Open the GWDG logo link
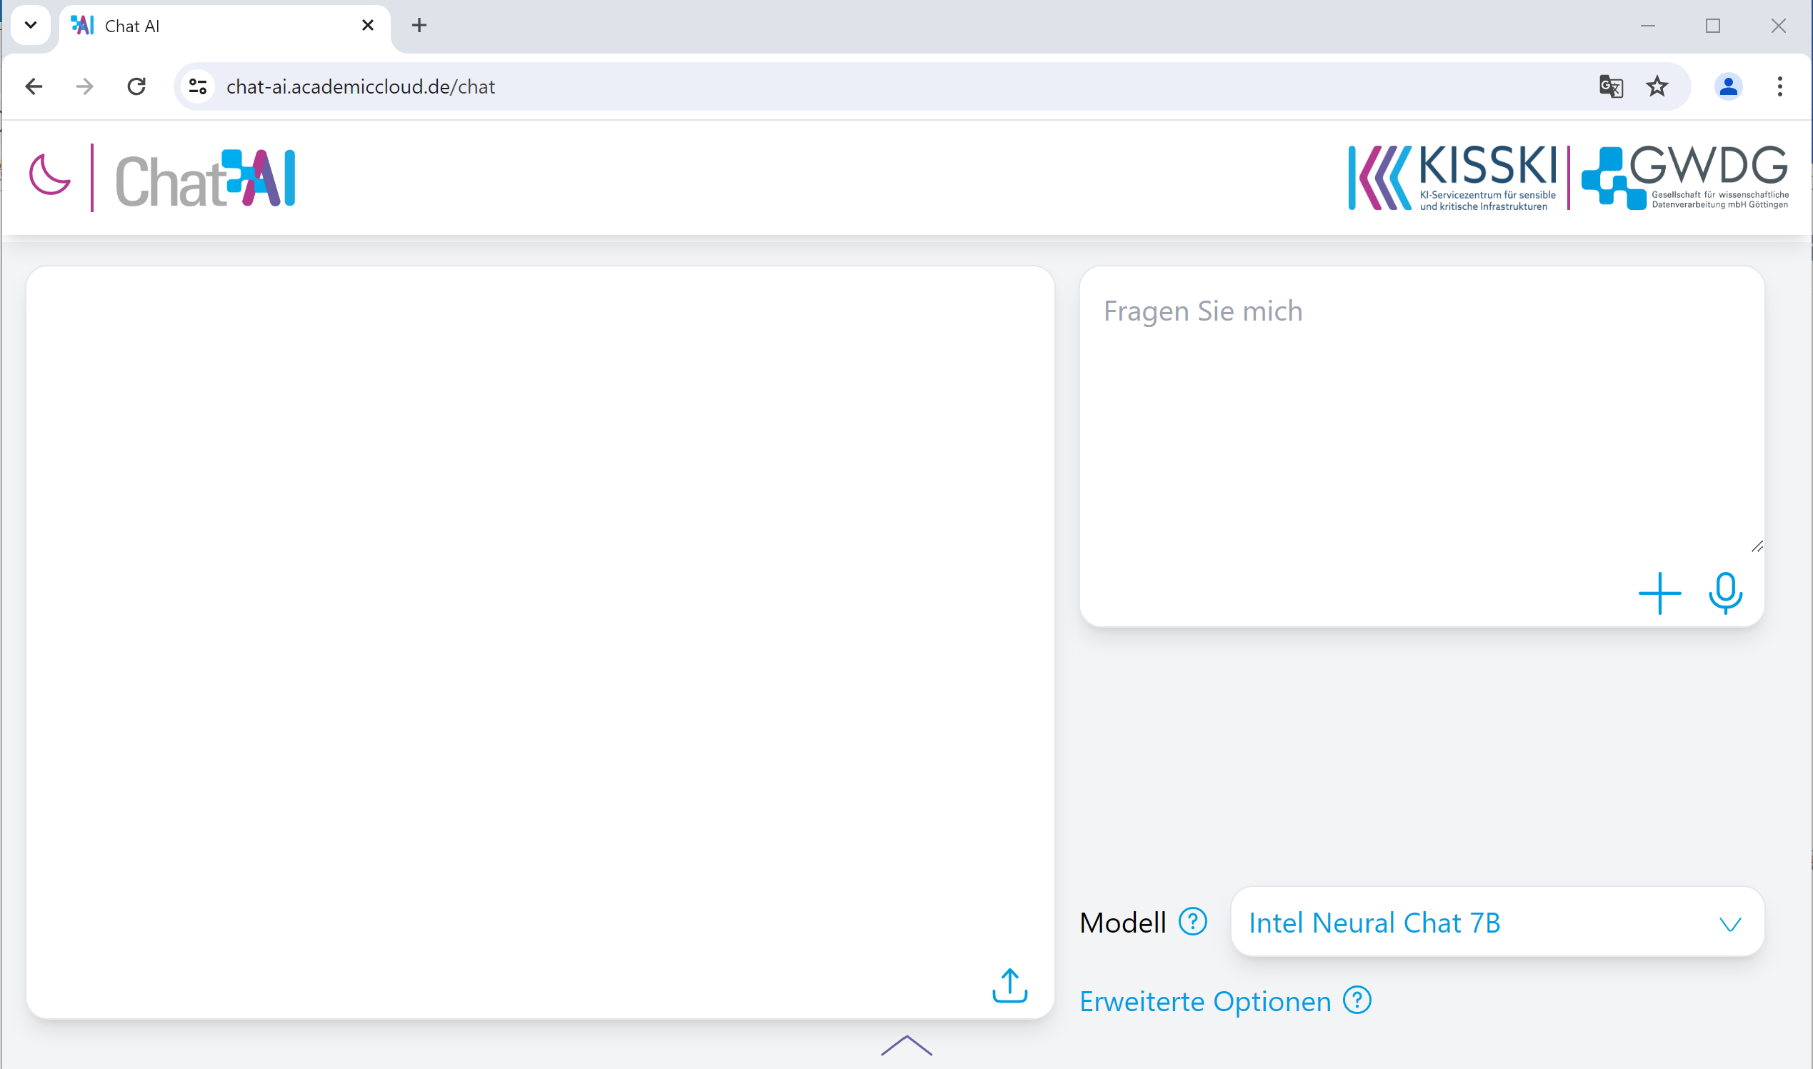The height and width of the screenshot is (1069, 1813). coord(1684,178)
